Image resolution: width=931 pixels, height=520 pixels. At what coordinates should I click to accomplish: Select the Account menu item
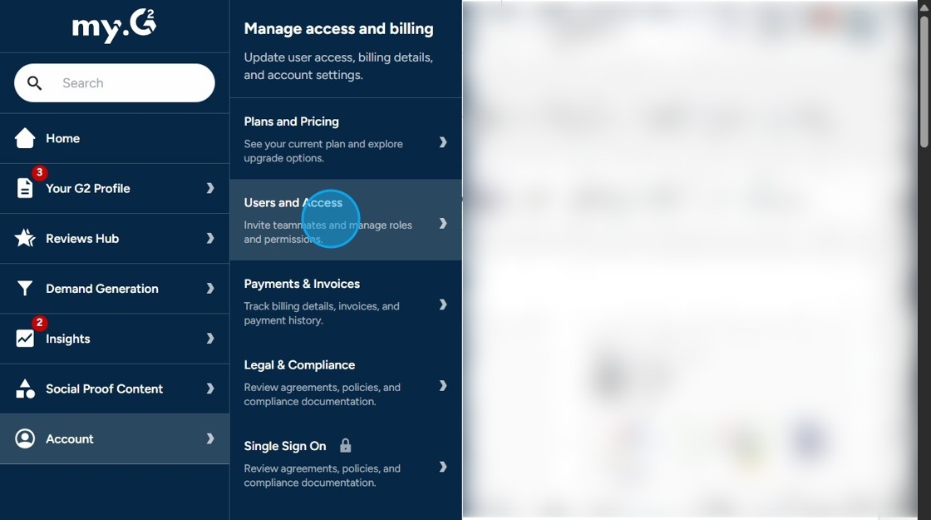click(115, 438)
